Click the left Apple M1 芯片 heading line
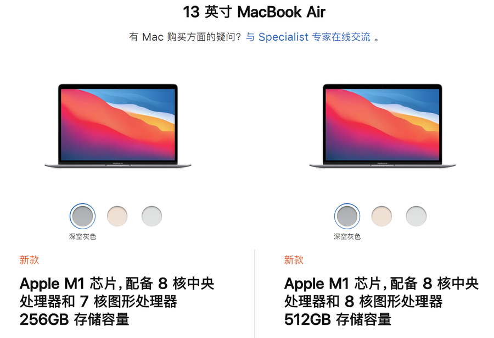 [x=117, y=283]
